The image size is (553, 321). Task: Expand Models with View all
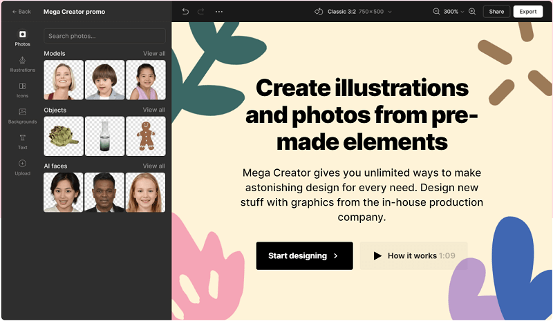[153, 53]
